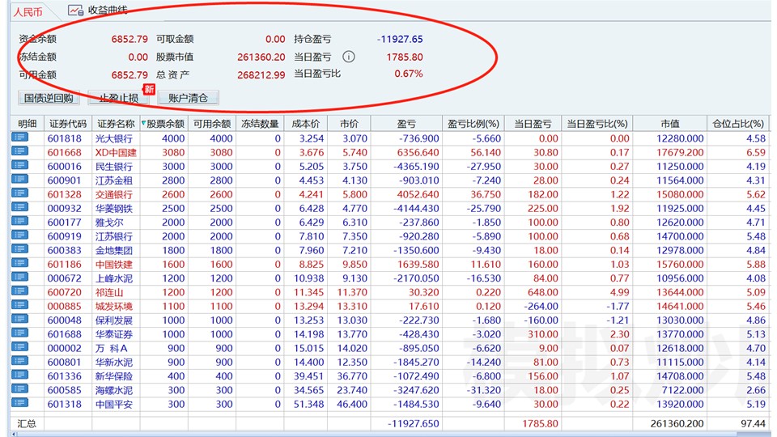Sort by 证券代码 column header
777x437 pixels.
68,123
